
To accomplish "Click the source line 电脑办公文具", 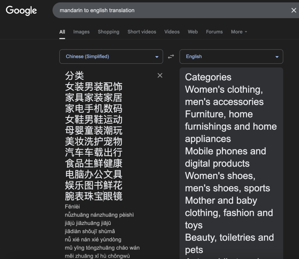I will pos(94,174).
